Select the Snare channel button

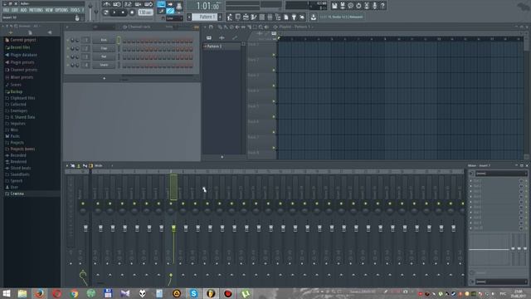click(x=104, y=65)
